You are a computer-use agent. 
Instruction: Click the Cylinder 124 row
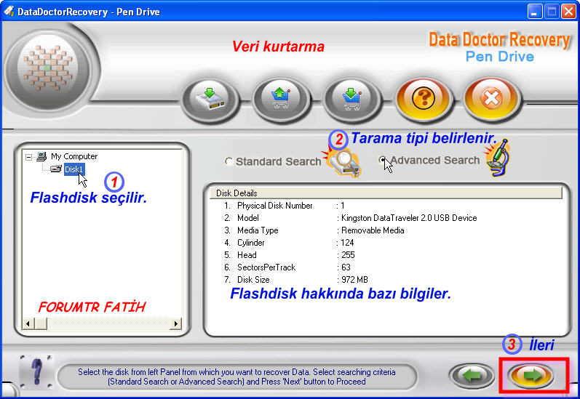pyautogui.click(x=288, y=243)
